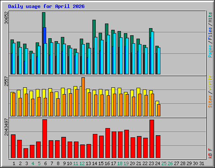Viewport: 215px width, 168px height.
Task: Click day 3 on the x-axis
Action: point(26,163)
